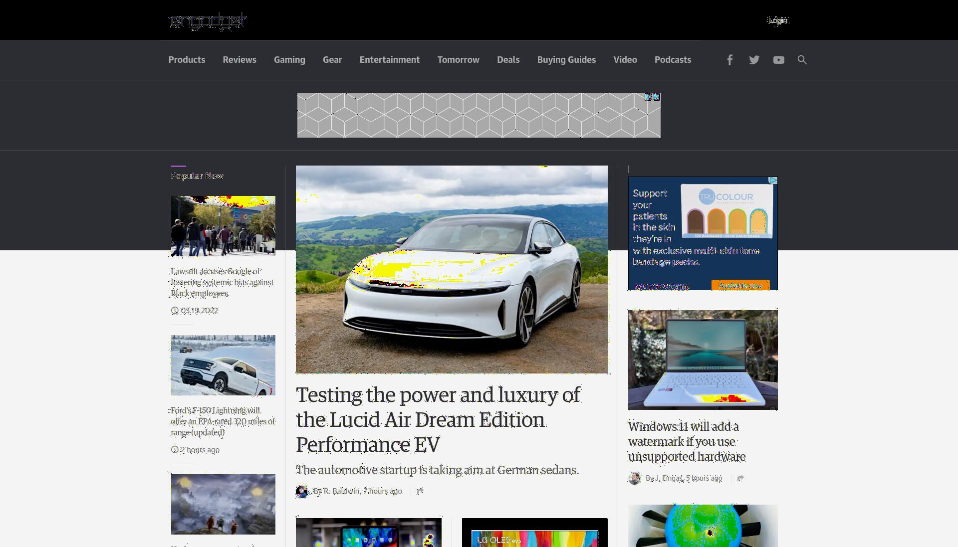Viewport: 958px width, 547px height.
Task: Click the Popular Now heading
Action: point(197,176)
